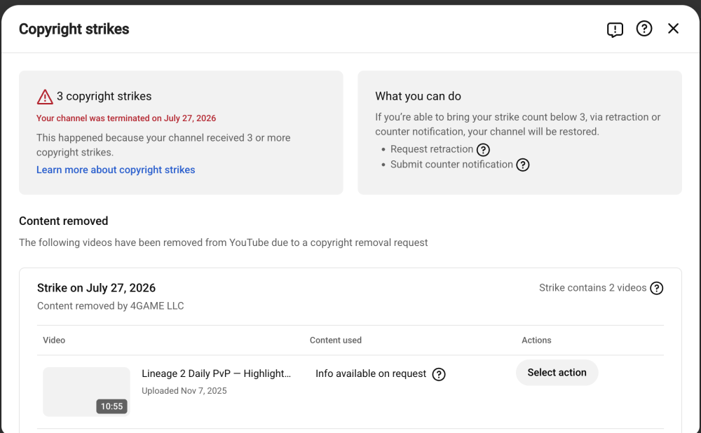Click the Strike on July 27, 2026 heading
Image resolution: width=701 pixels, height=433 pixels.
coord(96,288)
